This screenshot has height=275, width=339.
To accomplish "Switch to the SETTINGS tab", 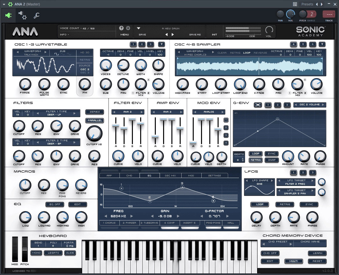I will (x=214, y=175).
